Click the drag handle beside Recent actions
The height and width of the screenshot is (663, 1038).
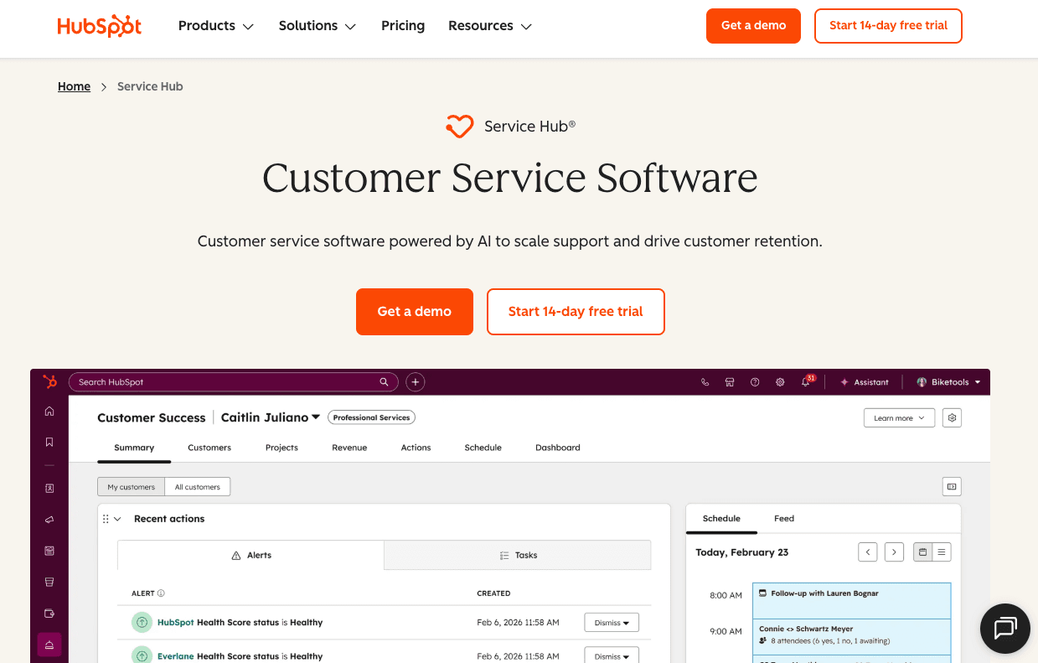pyautogui.click(x=106, y=519)
